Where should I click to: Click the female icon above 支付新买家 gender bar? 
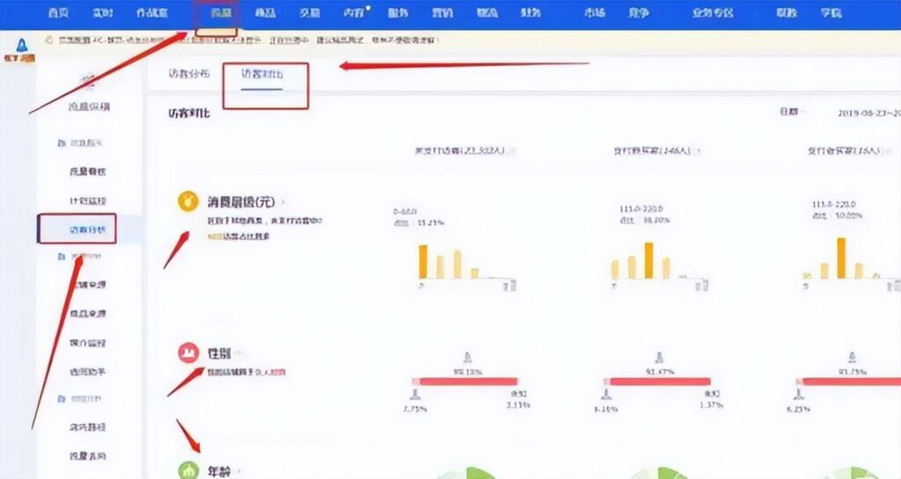pos(659,358)
